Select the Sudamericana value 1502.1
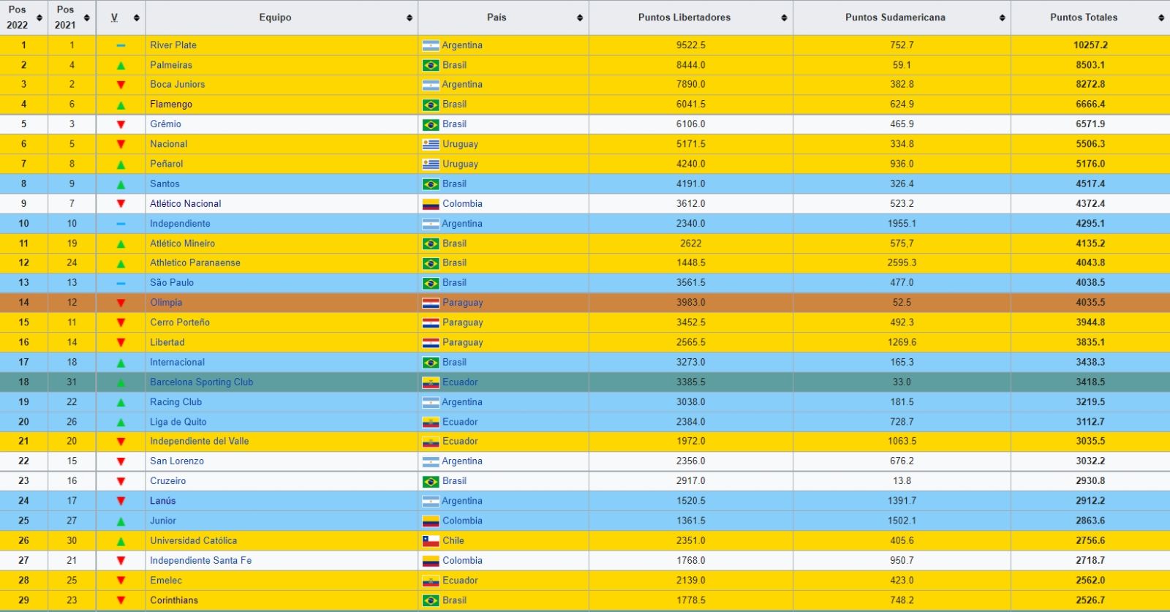The height and width of the screenshot is (612, 1170). tap(902, 521)
